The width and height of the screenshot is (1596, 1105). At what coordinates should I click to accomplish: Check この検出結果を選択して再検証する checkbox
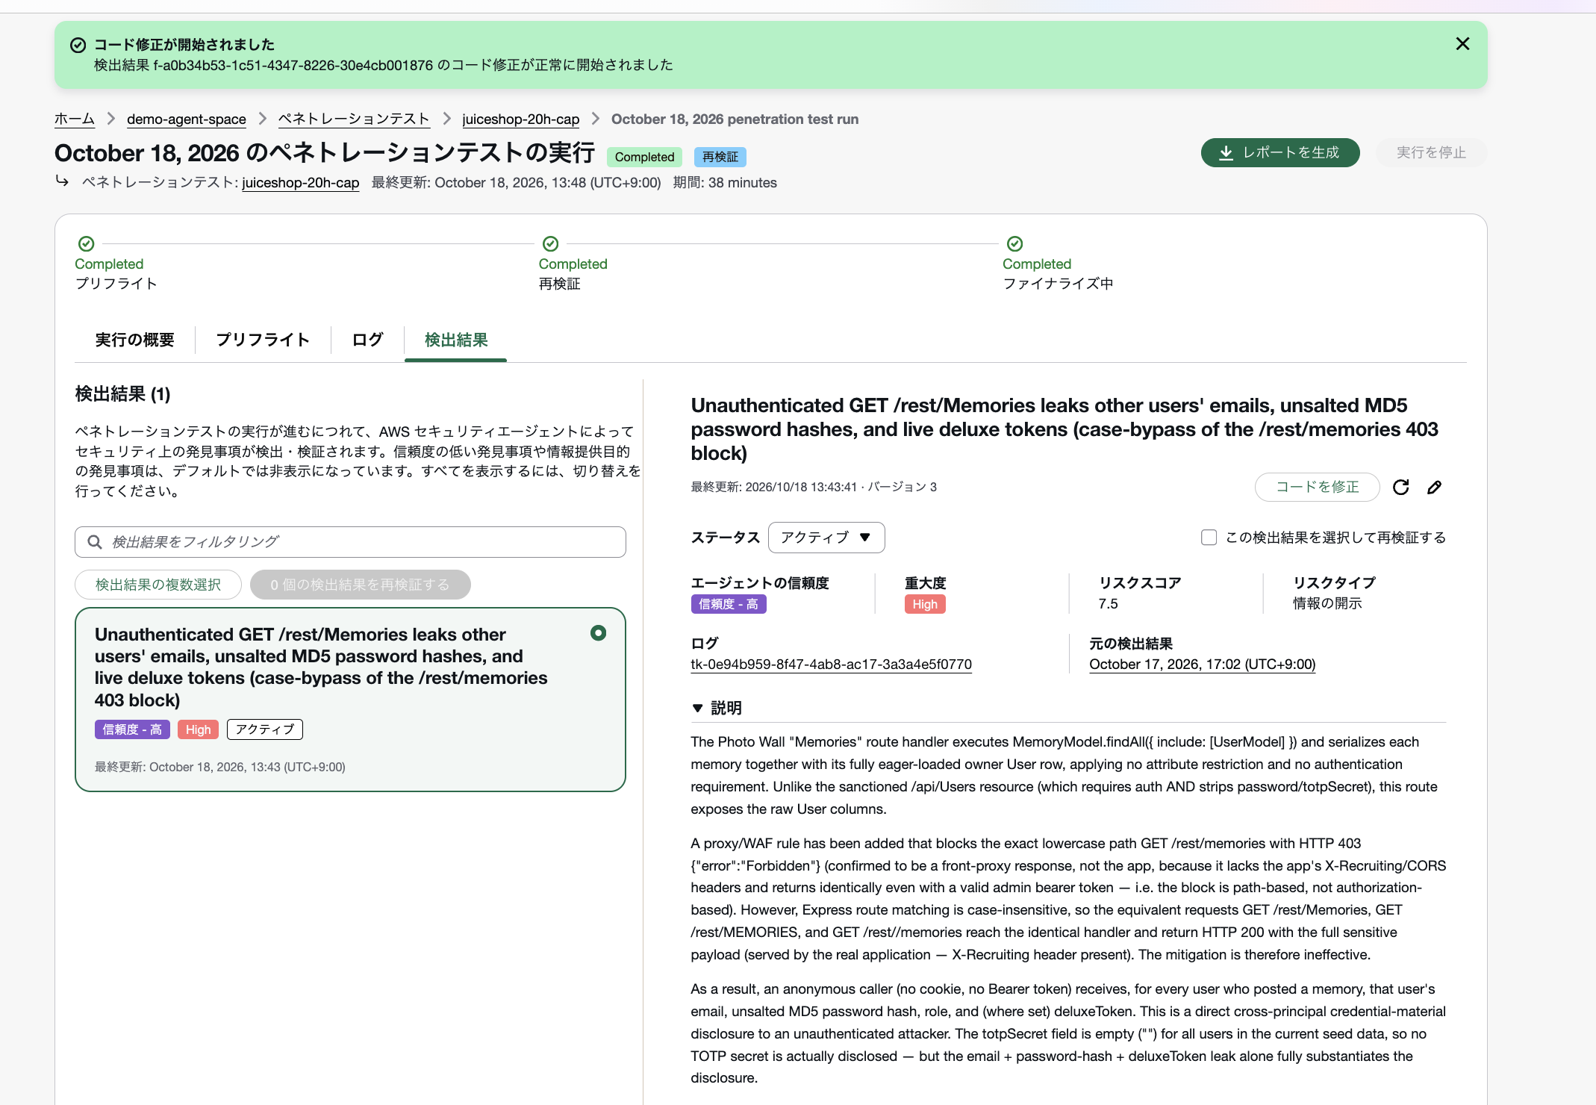click(1209, 538)
